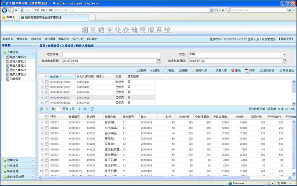The height and width of the screenshot is (186, 297).
Task: Expand the 帐务处理 navigation section
Action: pos(33,171)
